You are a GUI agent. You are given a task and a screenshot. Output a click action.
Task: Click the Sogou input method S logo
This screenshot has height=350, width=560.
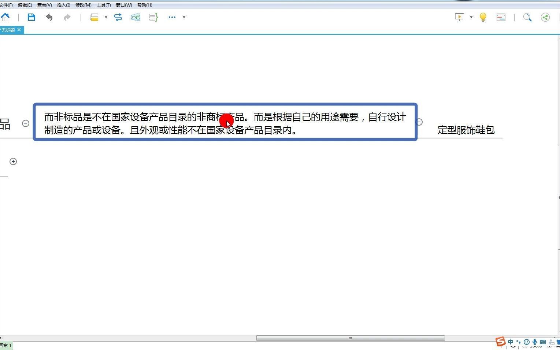pyautogui.click(x=501, y=342)
